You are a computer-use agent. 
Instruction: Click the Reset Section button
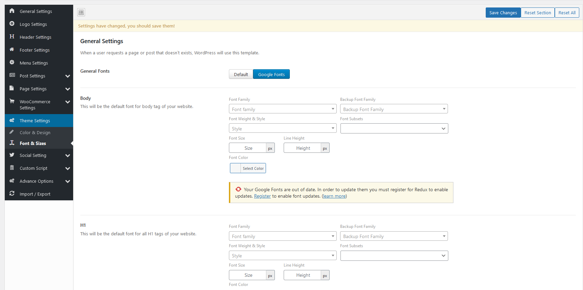pyautogui.click(x=538, y=13)
